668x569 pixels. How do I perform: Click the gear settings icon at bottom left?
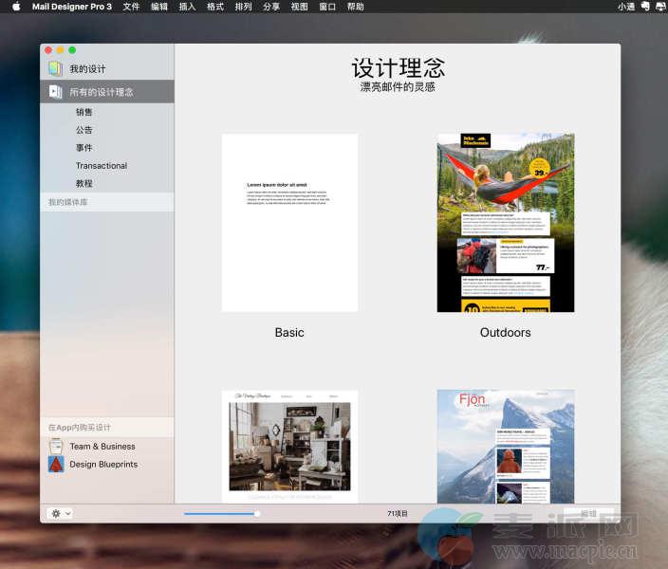pos(56,513)
